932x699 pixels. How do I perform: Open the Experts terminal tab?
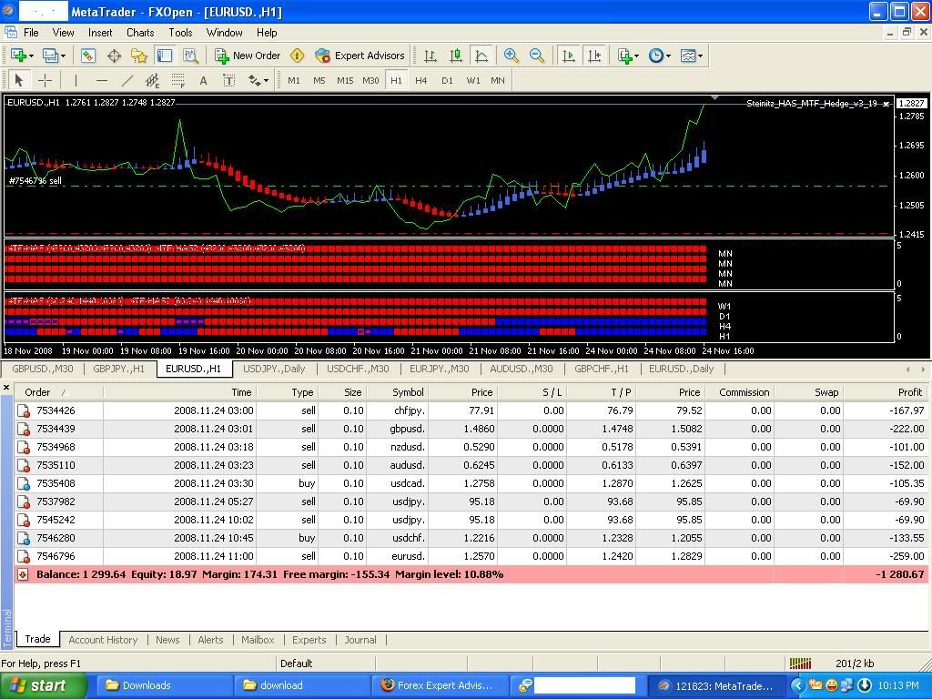[309, 640]
